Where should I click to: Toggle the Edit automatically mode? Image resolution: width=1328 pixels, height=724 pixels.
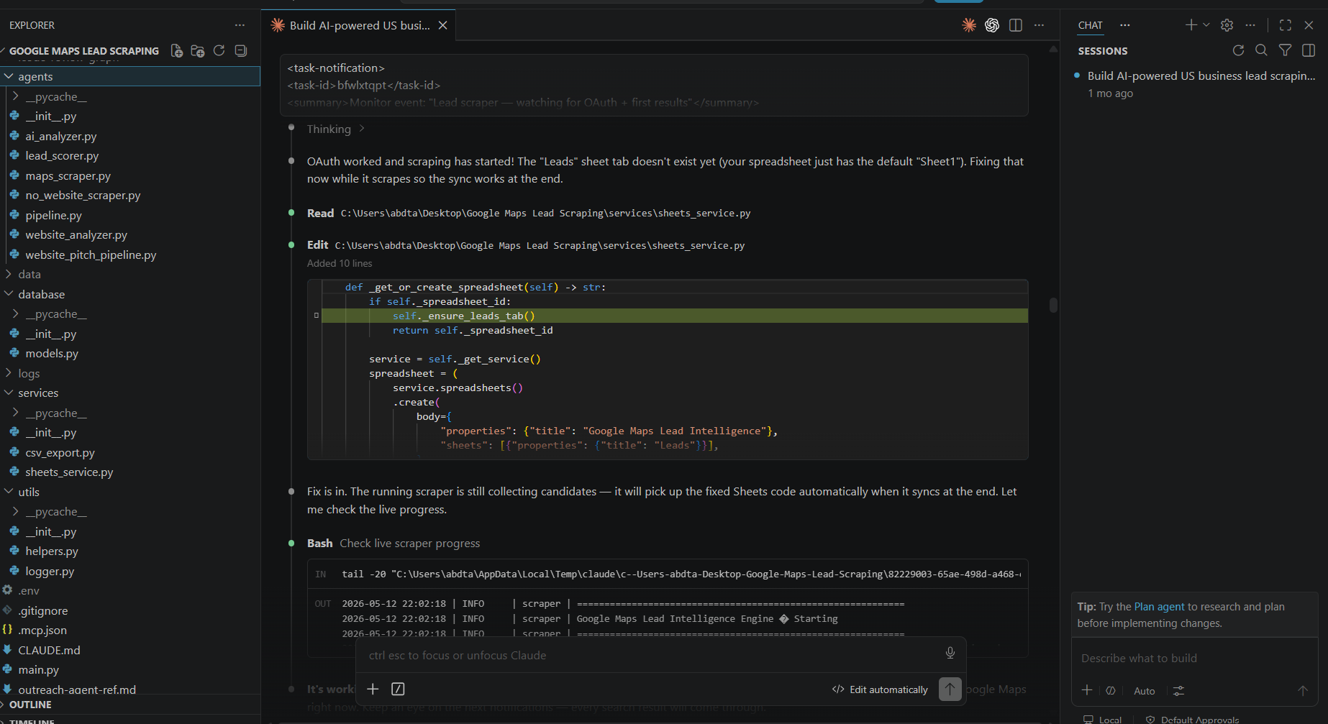point(880,689)
